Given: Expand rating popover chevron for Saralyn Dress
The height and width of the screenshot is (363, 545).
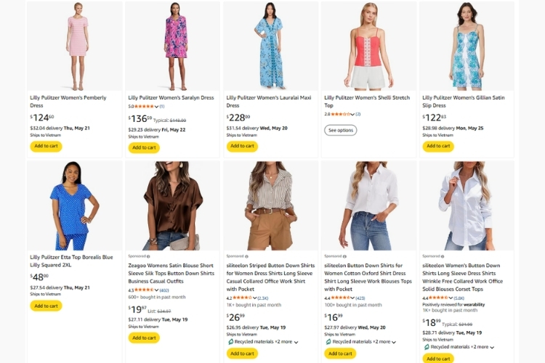Looking at the screenshot, I should [x=157, y=107].
